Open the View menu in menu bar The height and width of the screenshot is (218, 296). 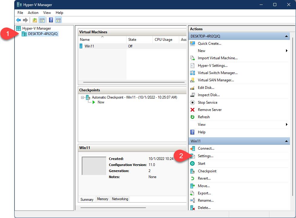pyautogui.click(x=47, y=13)
